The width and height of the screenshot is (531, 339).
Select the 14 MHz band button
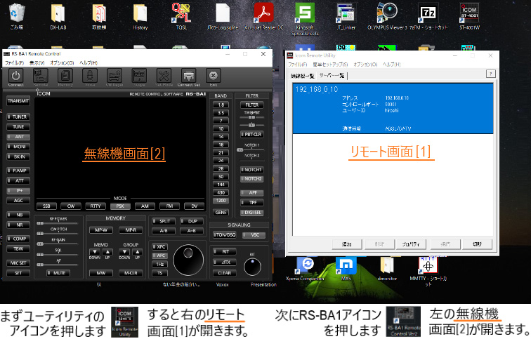[221, 137]
